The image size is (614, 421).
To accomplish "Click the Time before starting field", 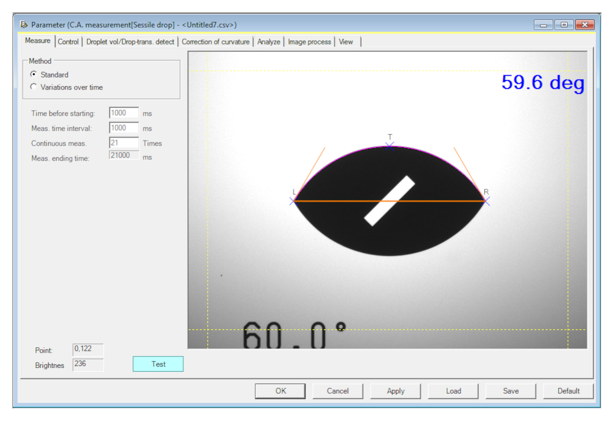I will click(123, 113).
